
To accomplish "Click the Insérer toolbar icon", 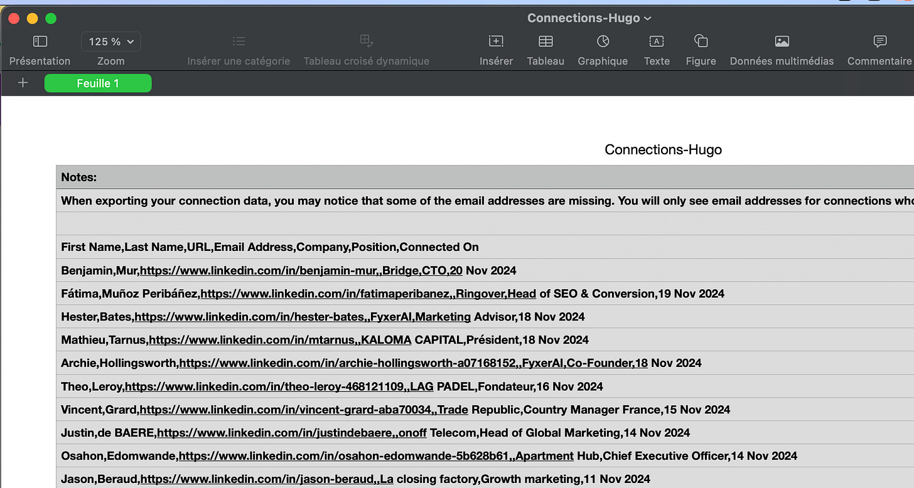I will pos(496,41).
